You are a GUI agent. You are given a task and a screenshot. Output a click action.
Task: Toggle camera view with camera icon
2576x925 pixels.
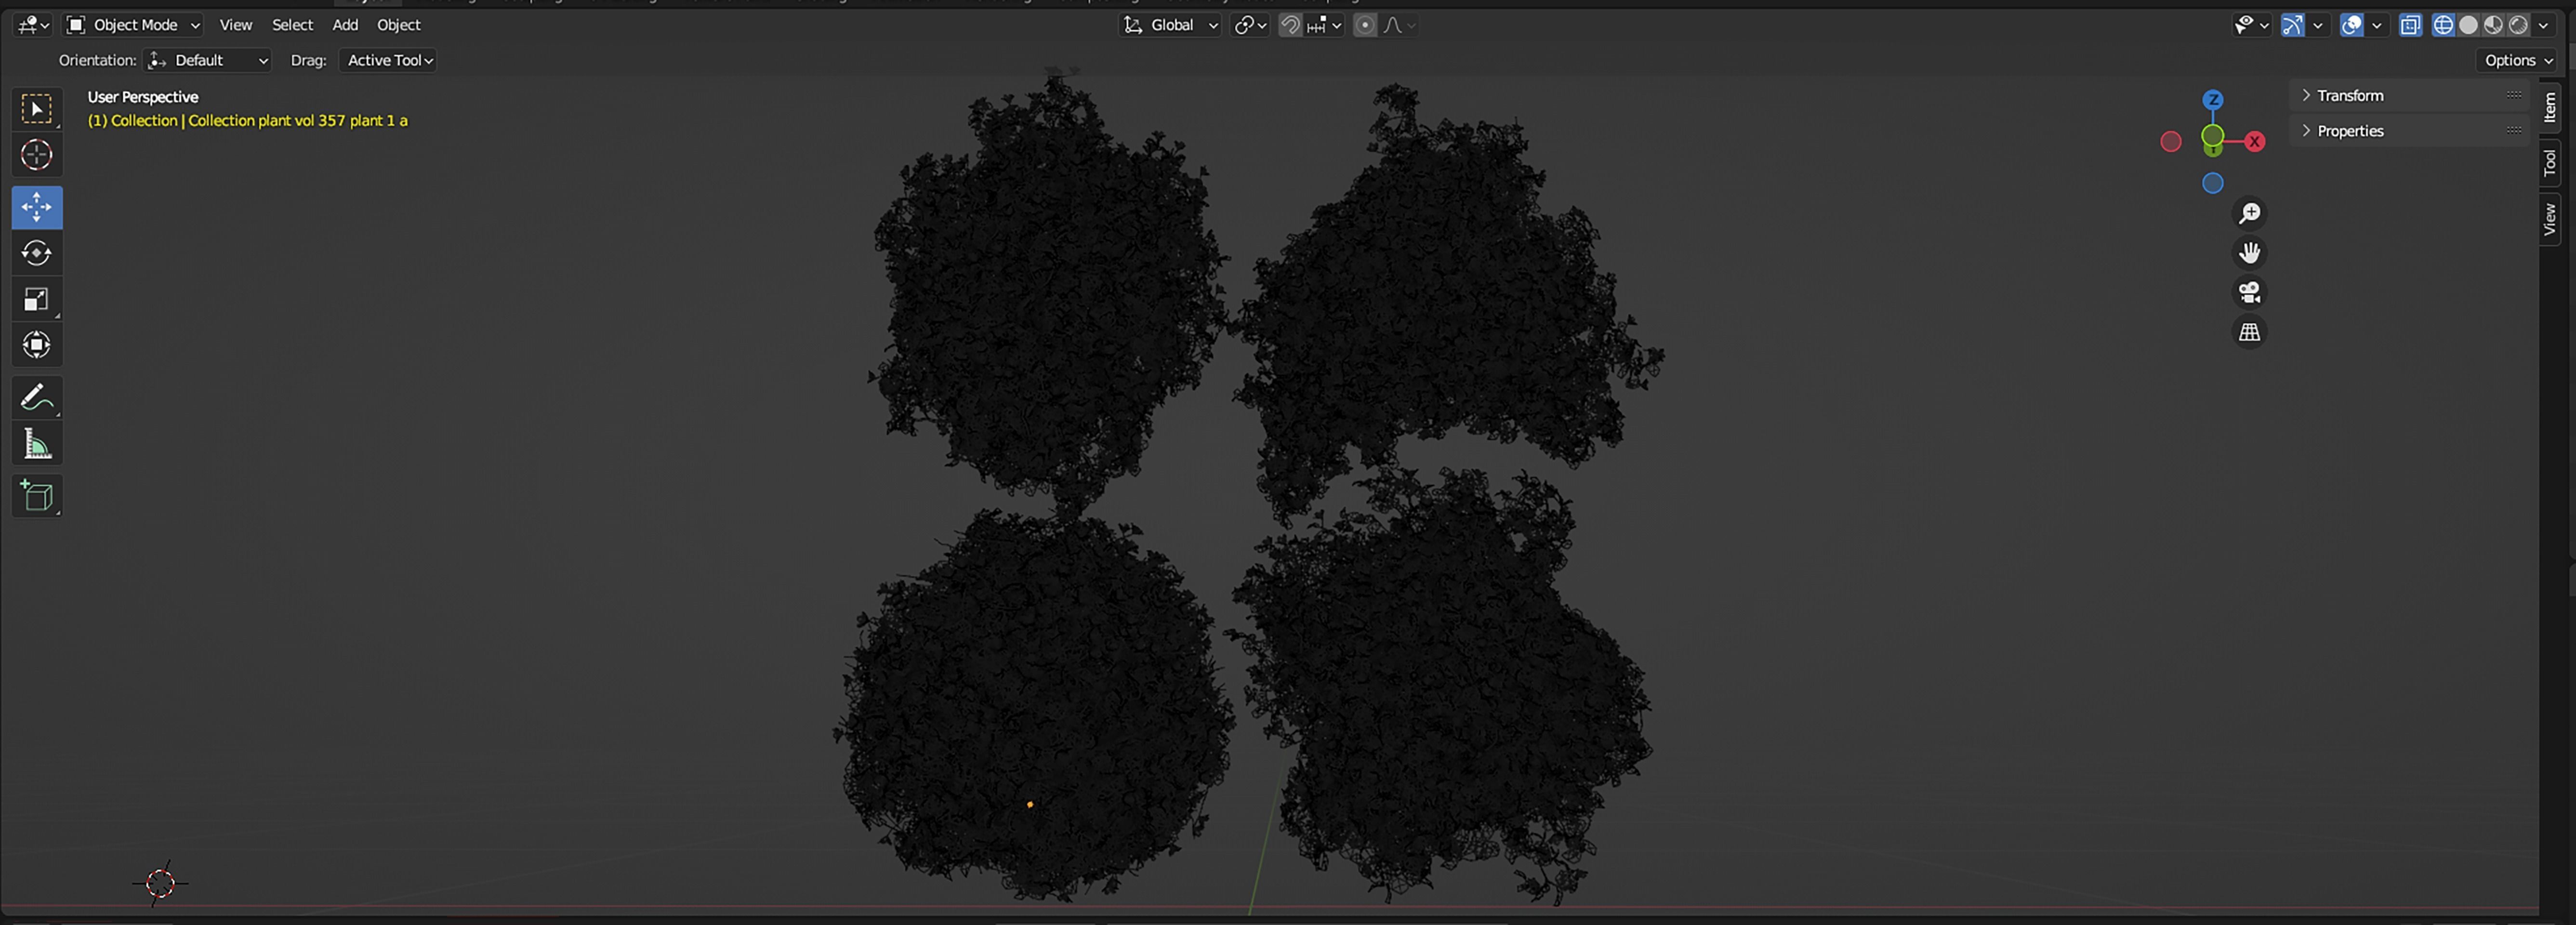point(2249,292)
